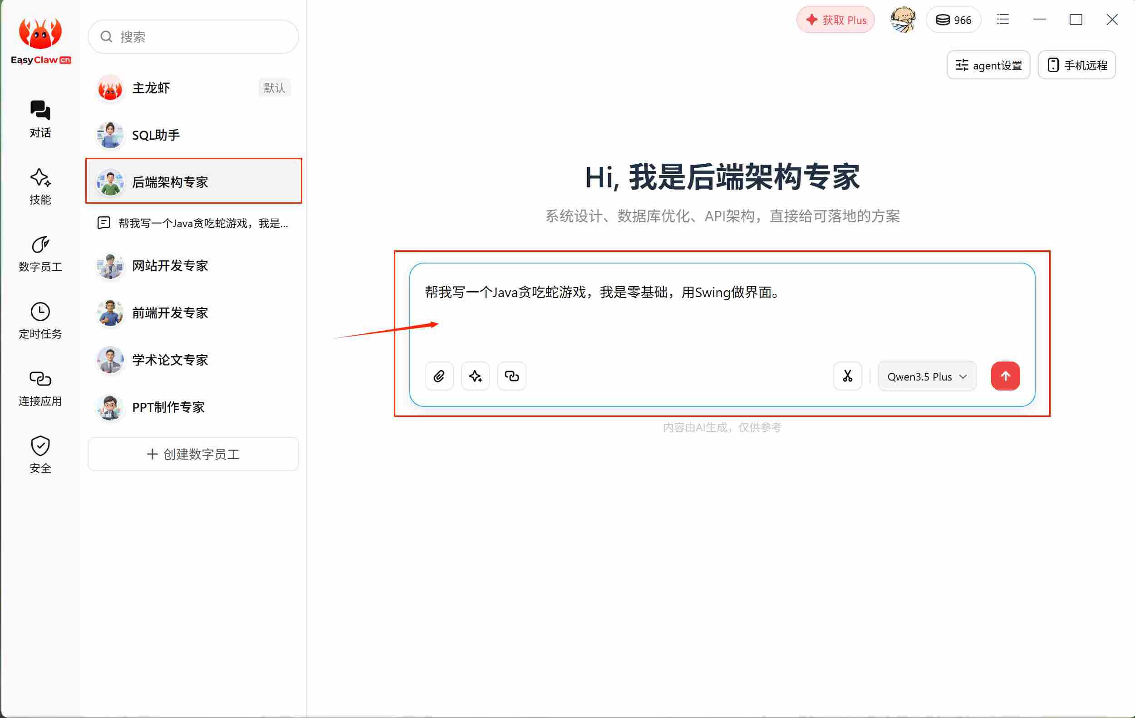This screenshot has width=1135, height=718.
Task: Open the list menu icon in title bar
Action: point(1003,20)
